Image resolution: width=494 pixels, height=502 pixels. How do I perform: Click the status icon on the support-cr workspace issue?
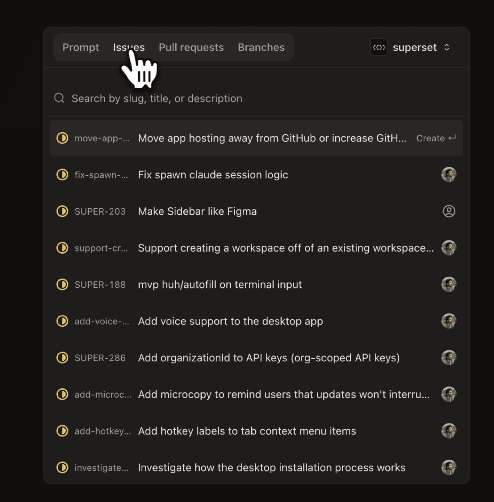(x=62, y=248)
